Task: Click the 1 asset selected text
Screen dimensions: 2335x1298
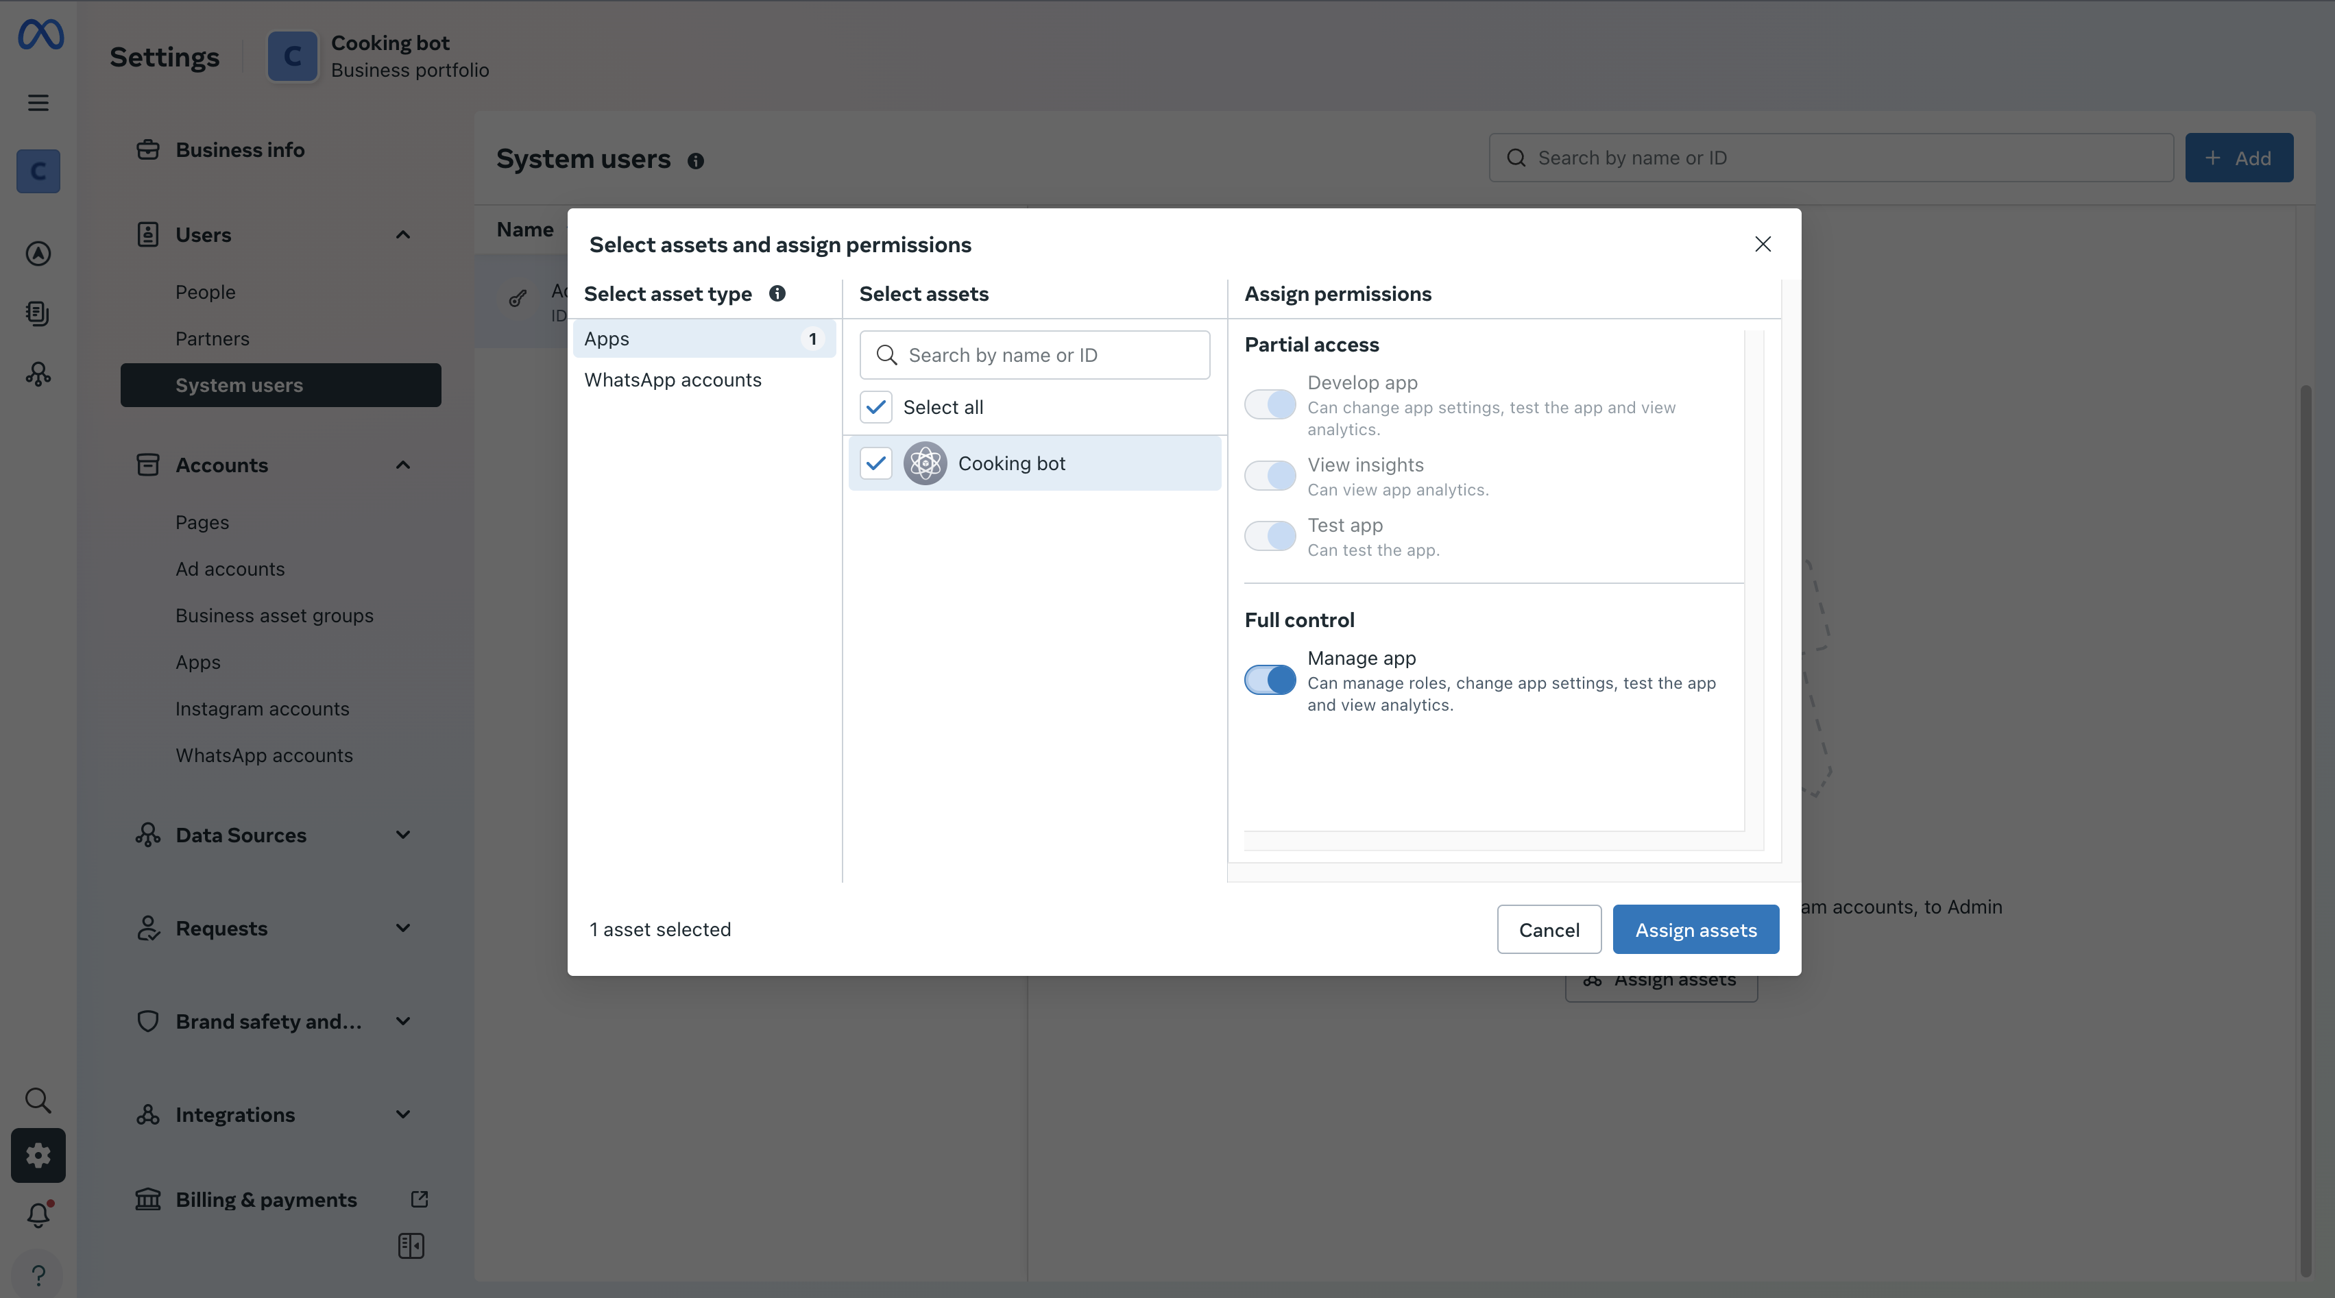Action: 660,929
